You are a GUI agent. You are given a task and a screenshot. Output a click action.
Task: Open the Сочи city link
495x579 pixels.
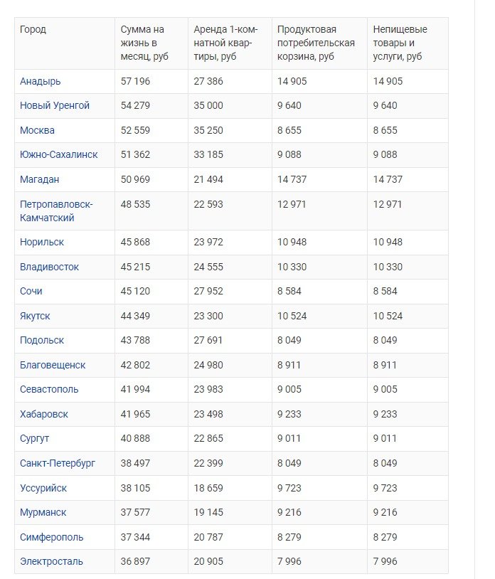coord(31,291)
